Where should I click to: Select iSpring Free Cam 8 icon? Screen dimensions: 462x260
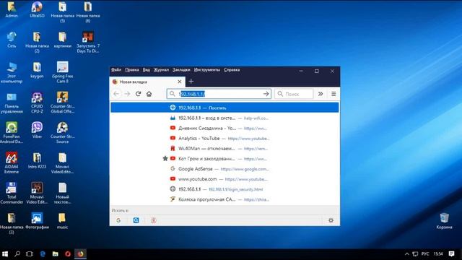tap(63, 72)
